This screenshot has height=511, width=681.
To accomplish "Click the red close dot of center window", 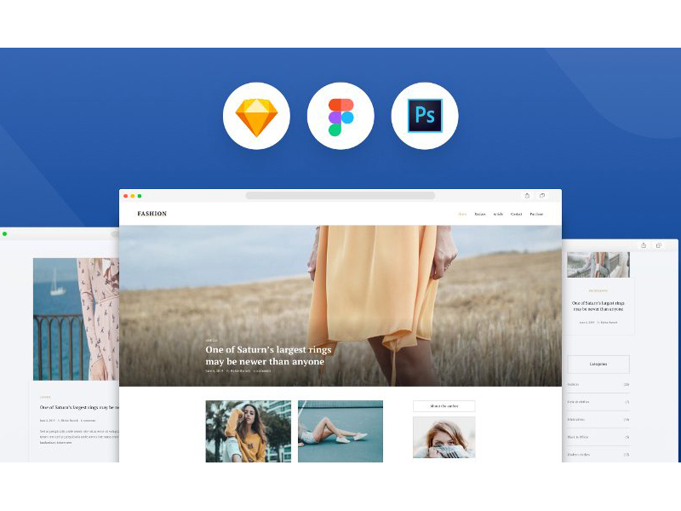I will tap(125, 196).
